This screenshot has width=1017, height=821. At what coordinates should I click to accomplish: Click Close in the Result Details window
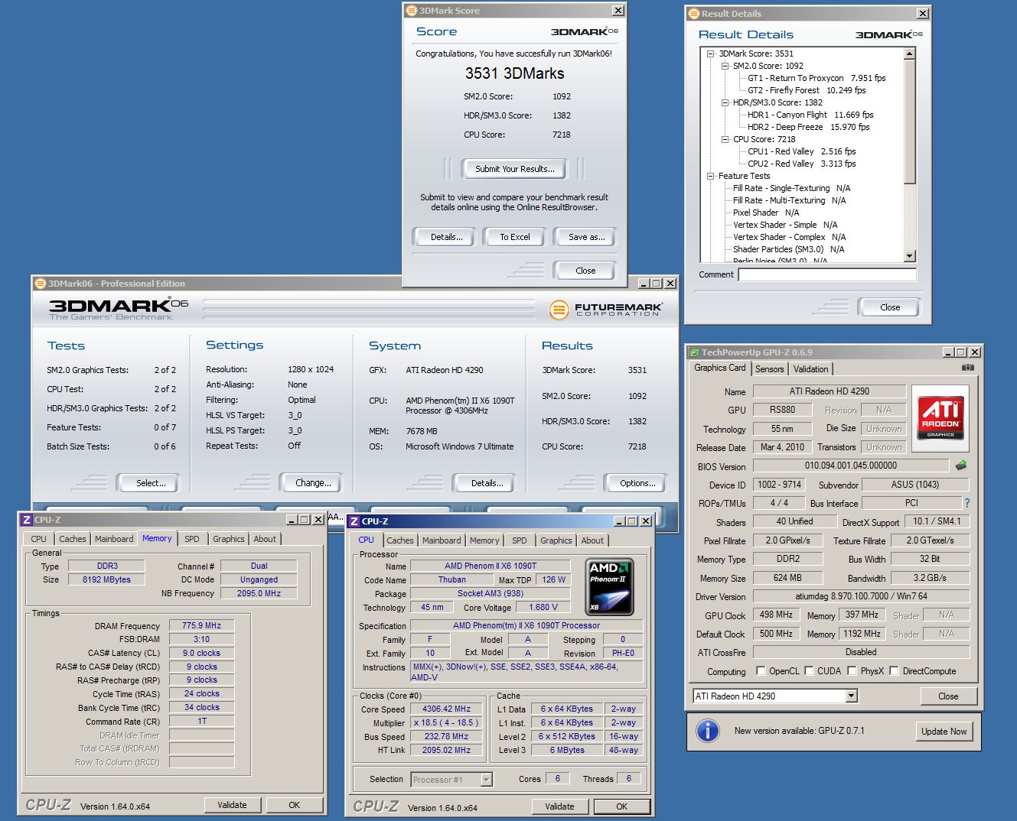tap(890, 307)
